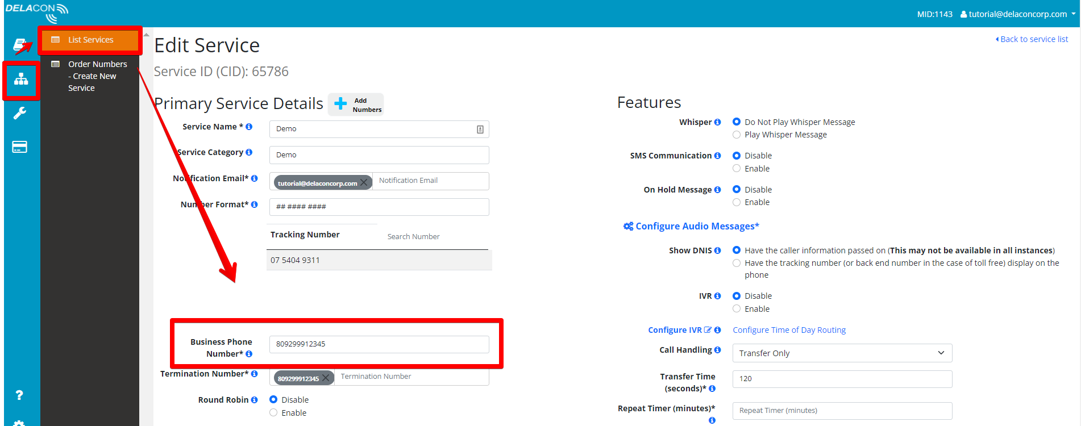Viewport: 1081px width, 426px height.
Task: Set IVR to Enable
Action: pyautogui.click(x=737, y=308)
